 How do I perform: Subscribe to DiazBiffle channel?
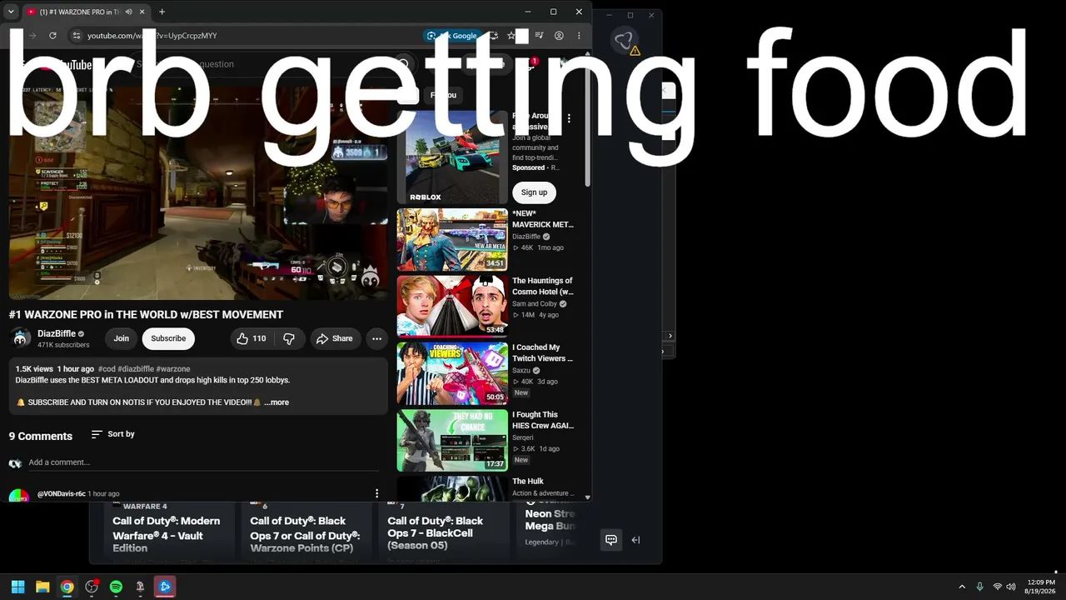tap(168, 338)
